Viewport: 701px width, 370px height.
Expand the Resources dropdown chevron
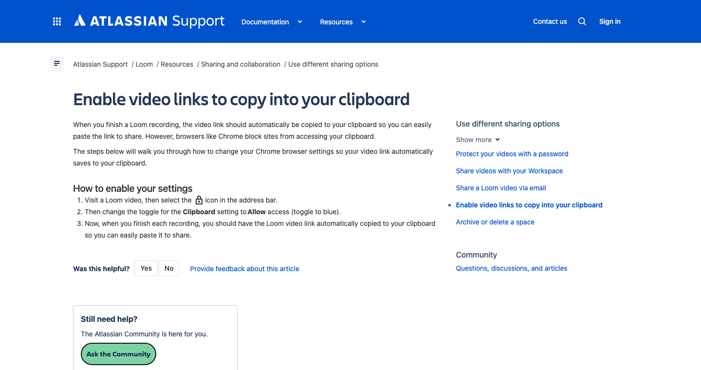[363, 22]
